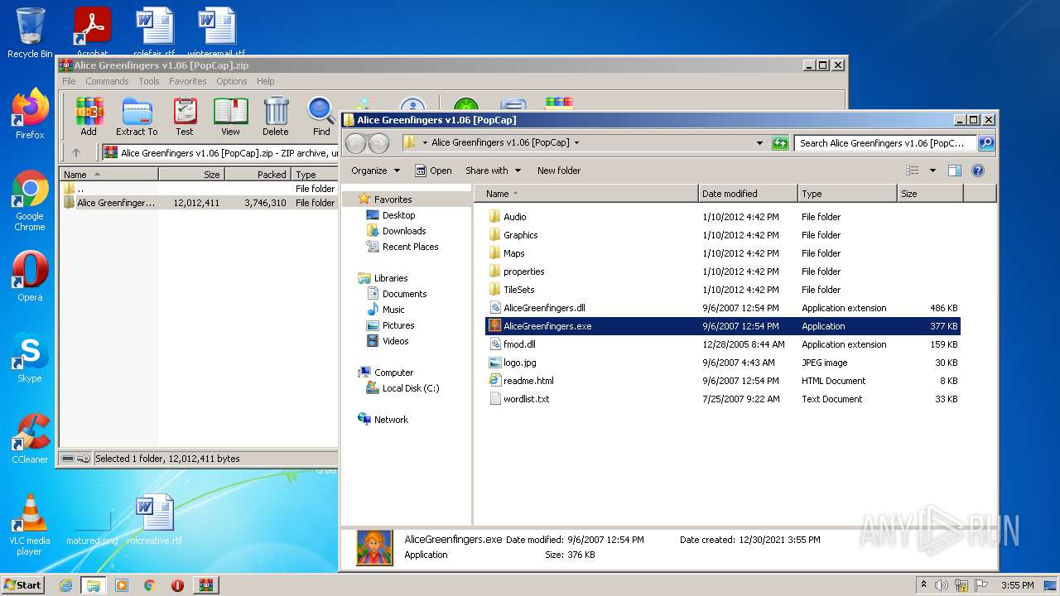Refresh the Explorer folder view
The width and height of the screenshot is (1060, 596).
point(779,143)
